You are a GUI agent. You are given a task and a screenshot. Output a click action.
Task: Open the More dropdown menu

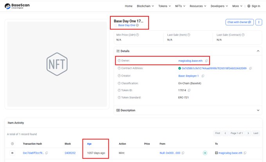[x=237, y=6]
